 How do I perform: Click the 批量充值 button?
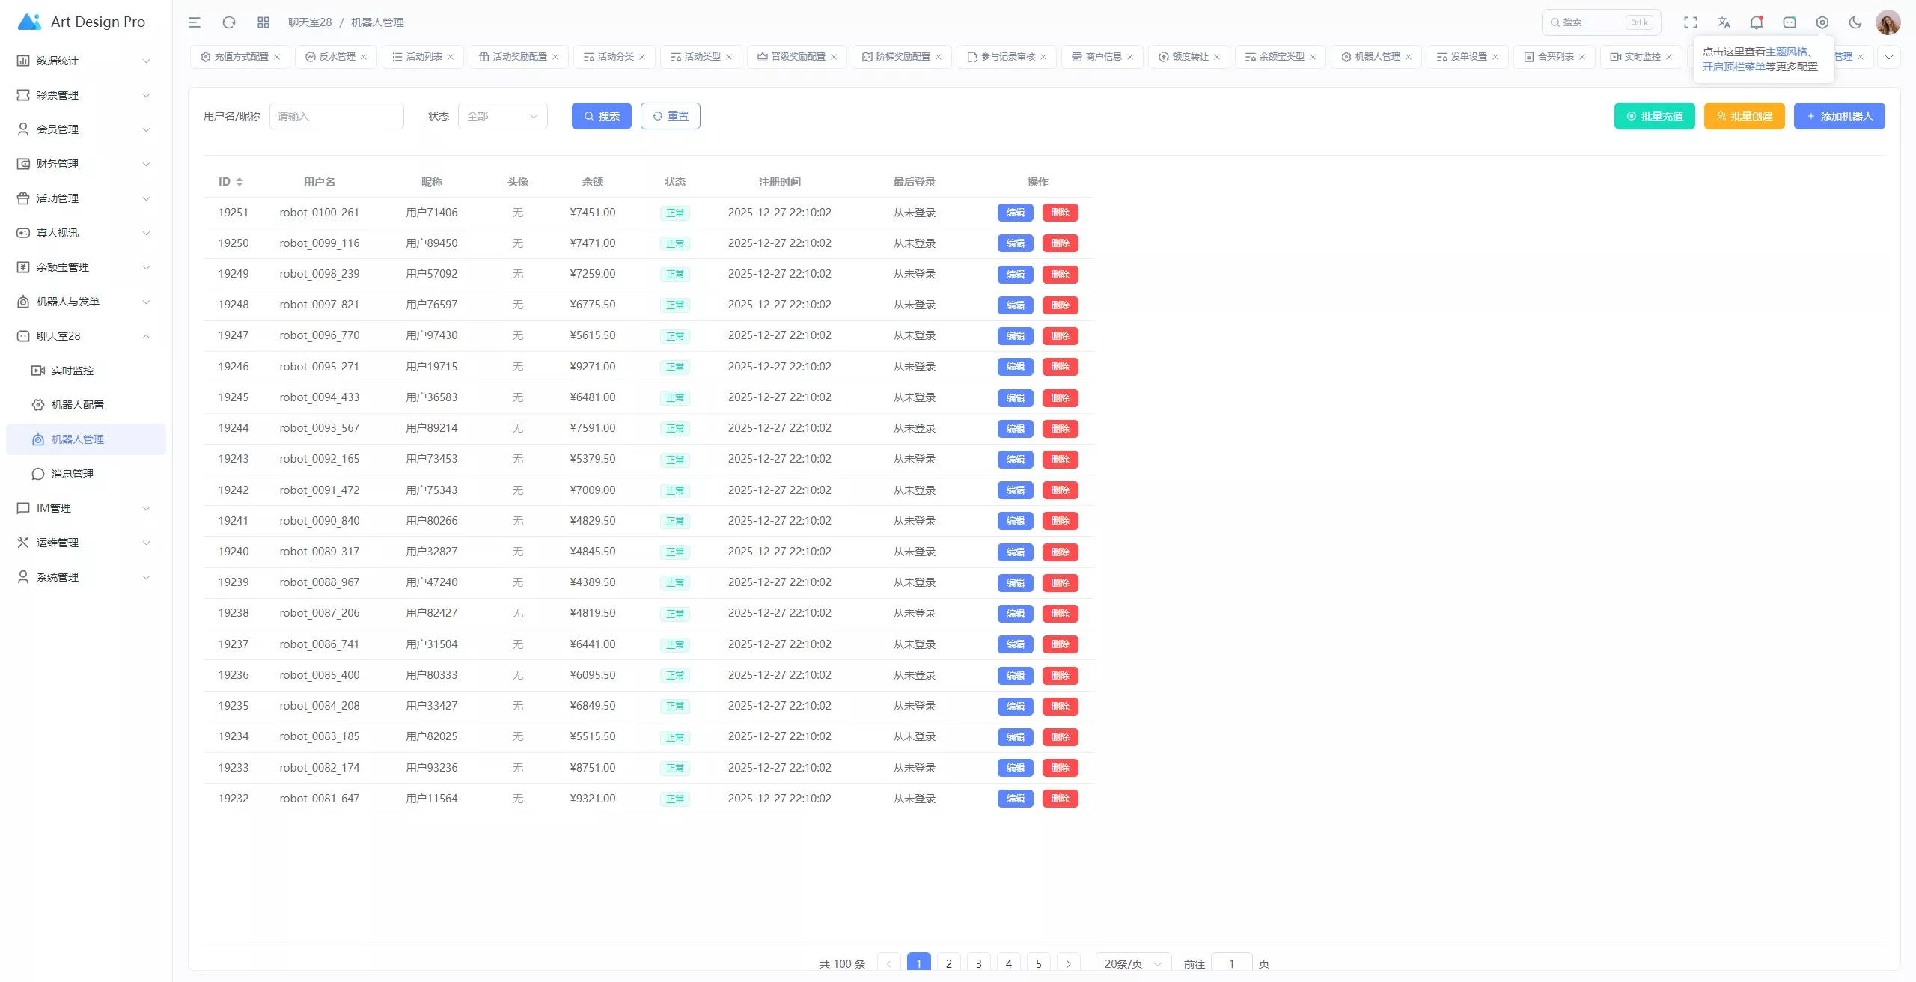(x=1654, y=116)
